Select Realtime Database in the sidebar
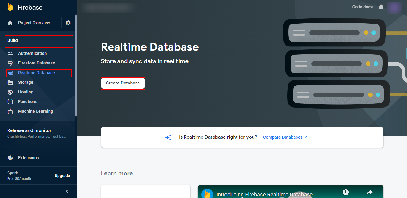This screenshot has width=407, height=198. point(37,73)
